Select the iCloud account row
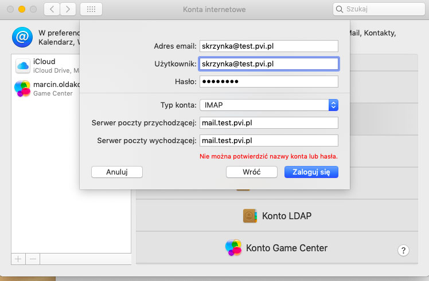Screen dimensions: 429x281 46,66
